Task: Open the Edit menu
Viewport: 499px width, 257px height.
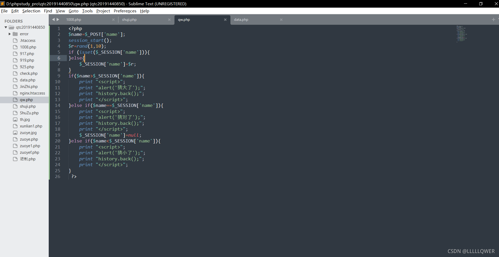Action: point(15,11)
